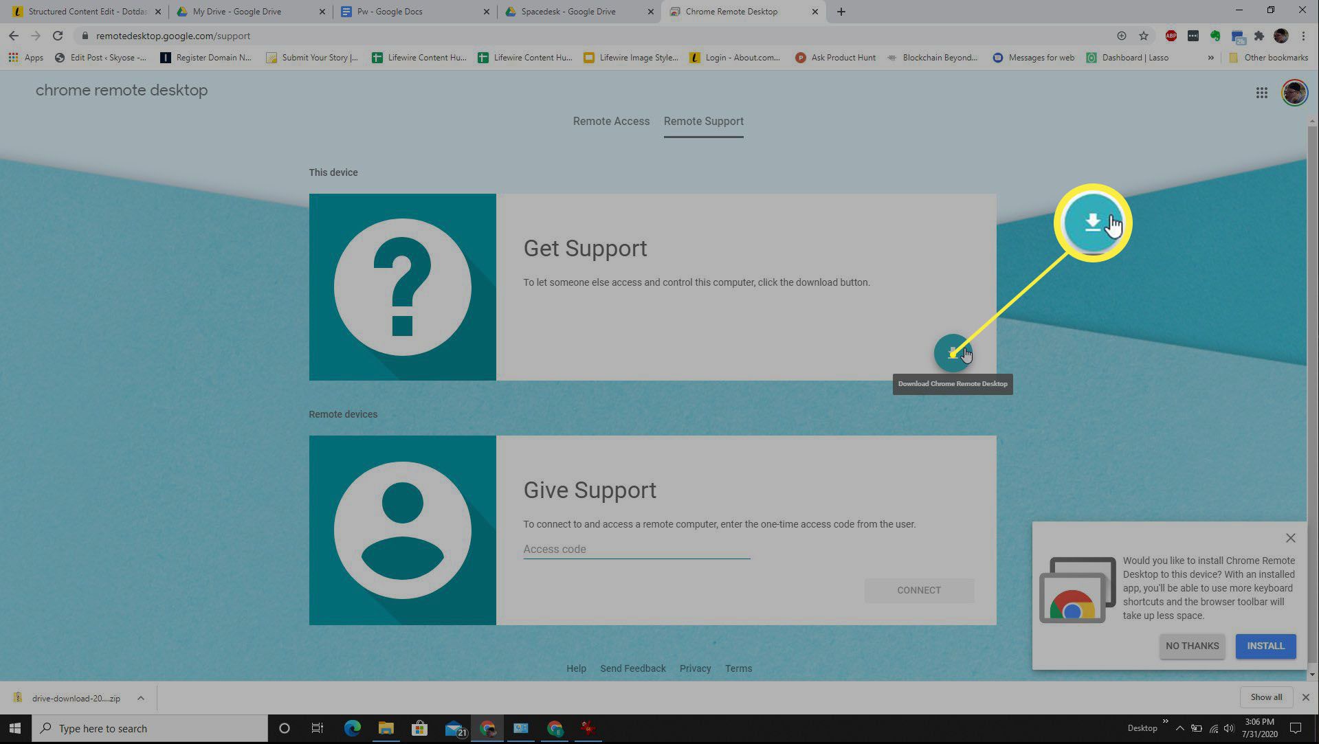The image size is (1319, 744).
Task: Open the Google account avatar menu
Action: pyautogui.click(x=1294, y=92)
